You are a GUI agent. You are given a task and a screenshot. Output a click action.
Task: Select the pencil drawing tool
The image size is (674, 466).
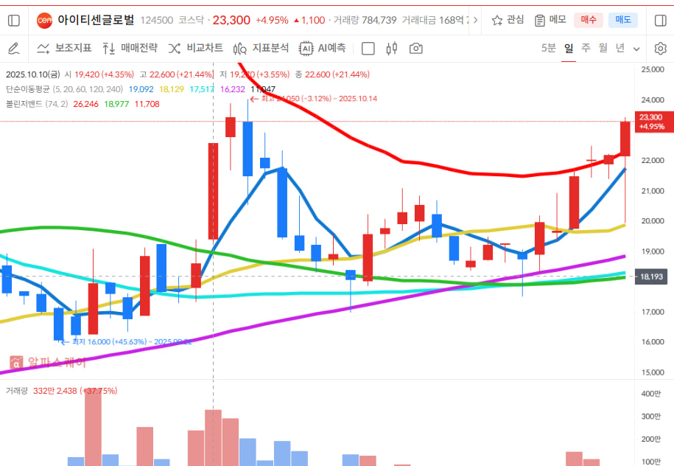coord(13,49)
